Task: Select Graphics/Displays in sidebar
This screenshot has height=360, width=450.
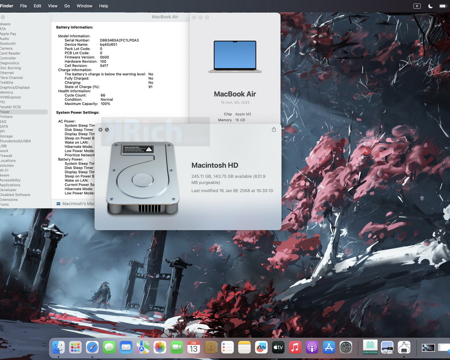Action: tap(15, 88)
